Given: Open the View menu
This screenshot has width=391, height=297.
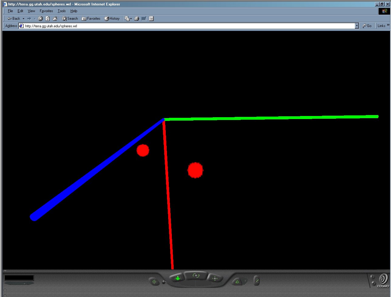Looking at the screenshot, I should tap(31, 11).
